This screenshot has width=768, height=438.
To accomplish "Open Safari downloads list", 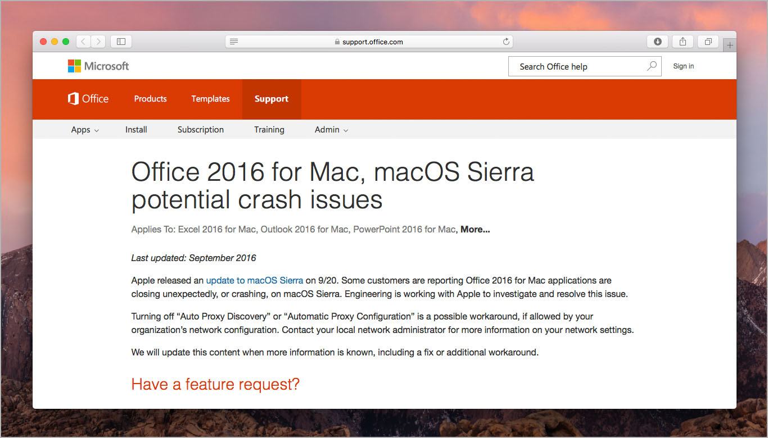I will pyautogui.click(x=658, y=42).
